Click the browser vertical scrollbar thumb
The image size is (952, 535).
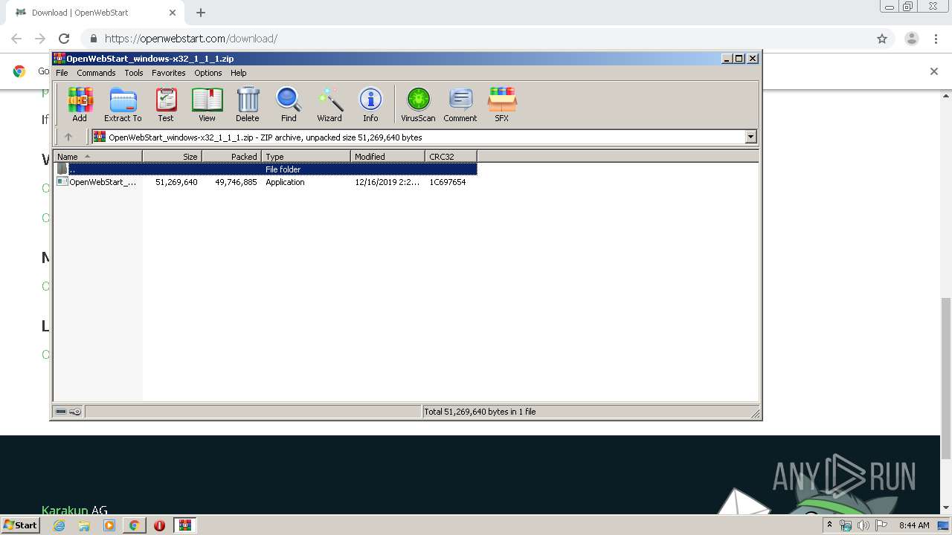946,379
